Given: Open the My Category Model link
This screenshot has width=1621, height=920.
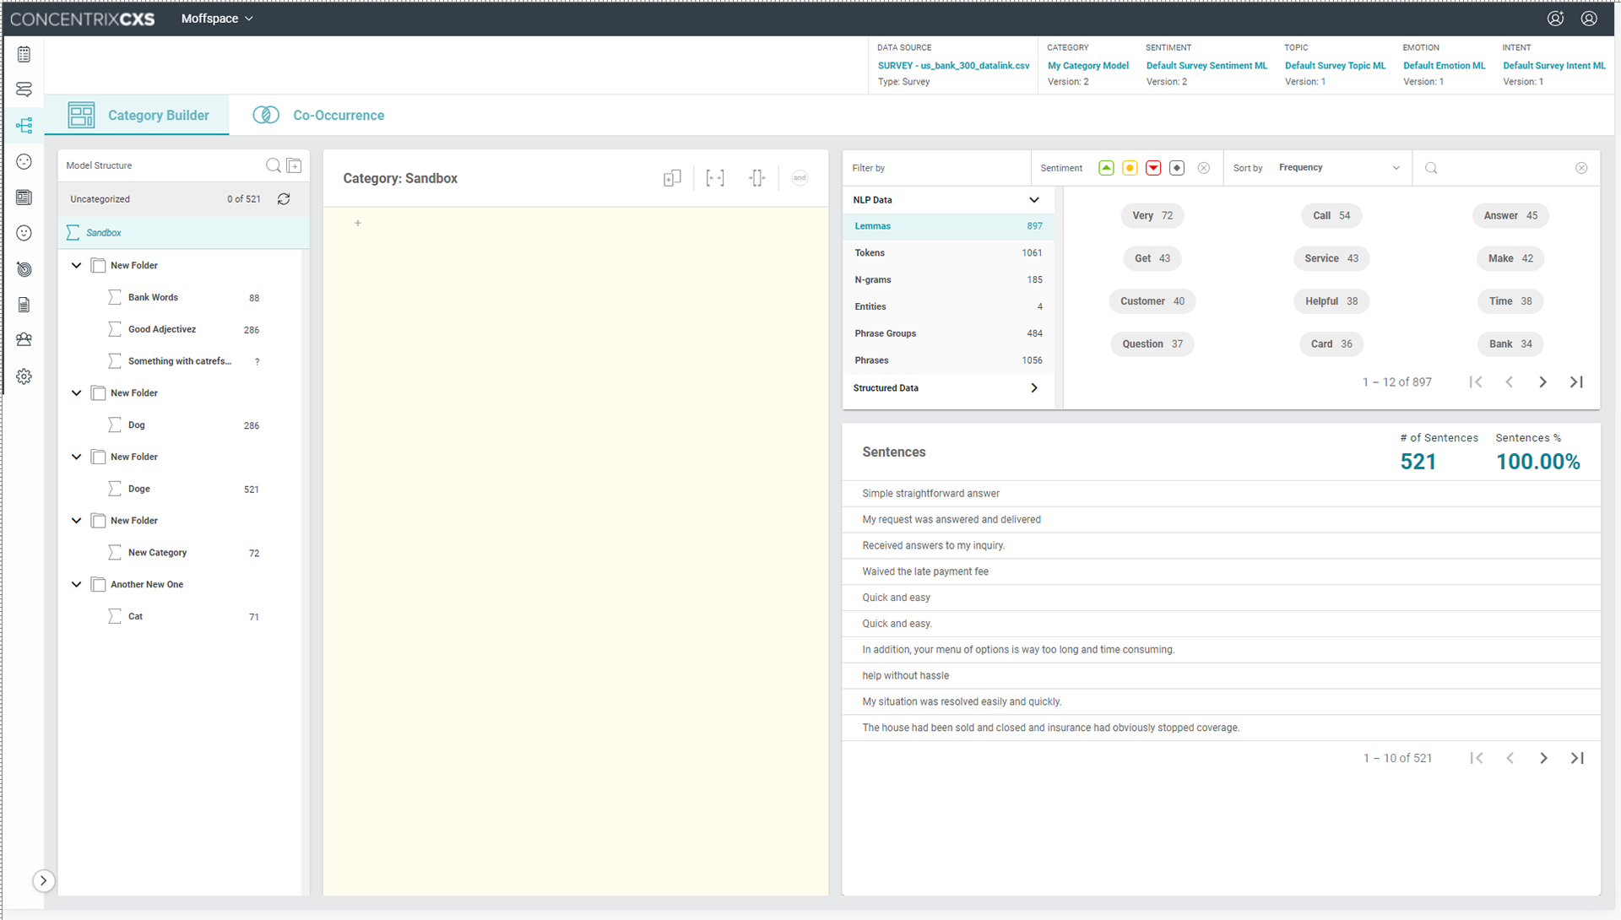Looking at the screenshot, I should pyautogui.click(x=1087, y=66).
